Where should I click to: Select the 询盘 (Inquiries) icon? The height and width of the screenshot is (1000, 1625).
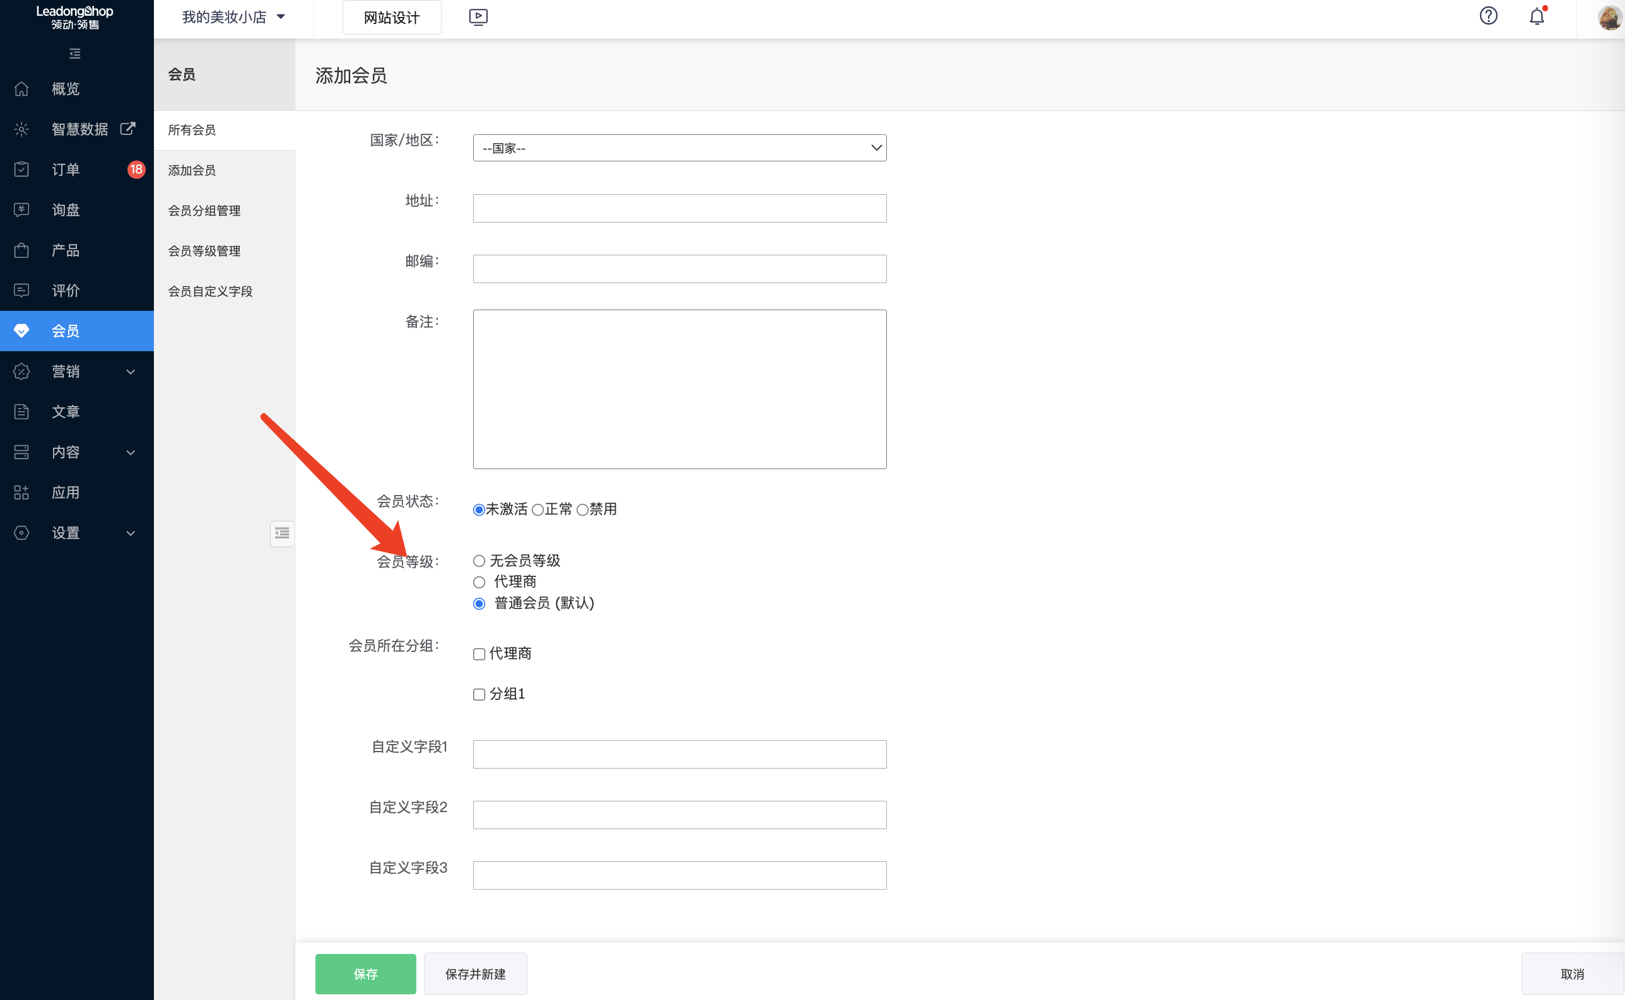click(21, 210)
